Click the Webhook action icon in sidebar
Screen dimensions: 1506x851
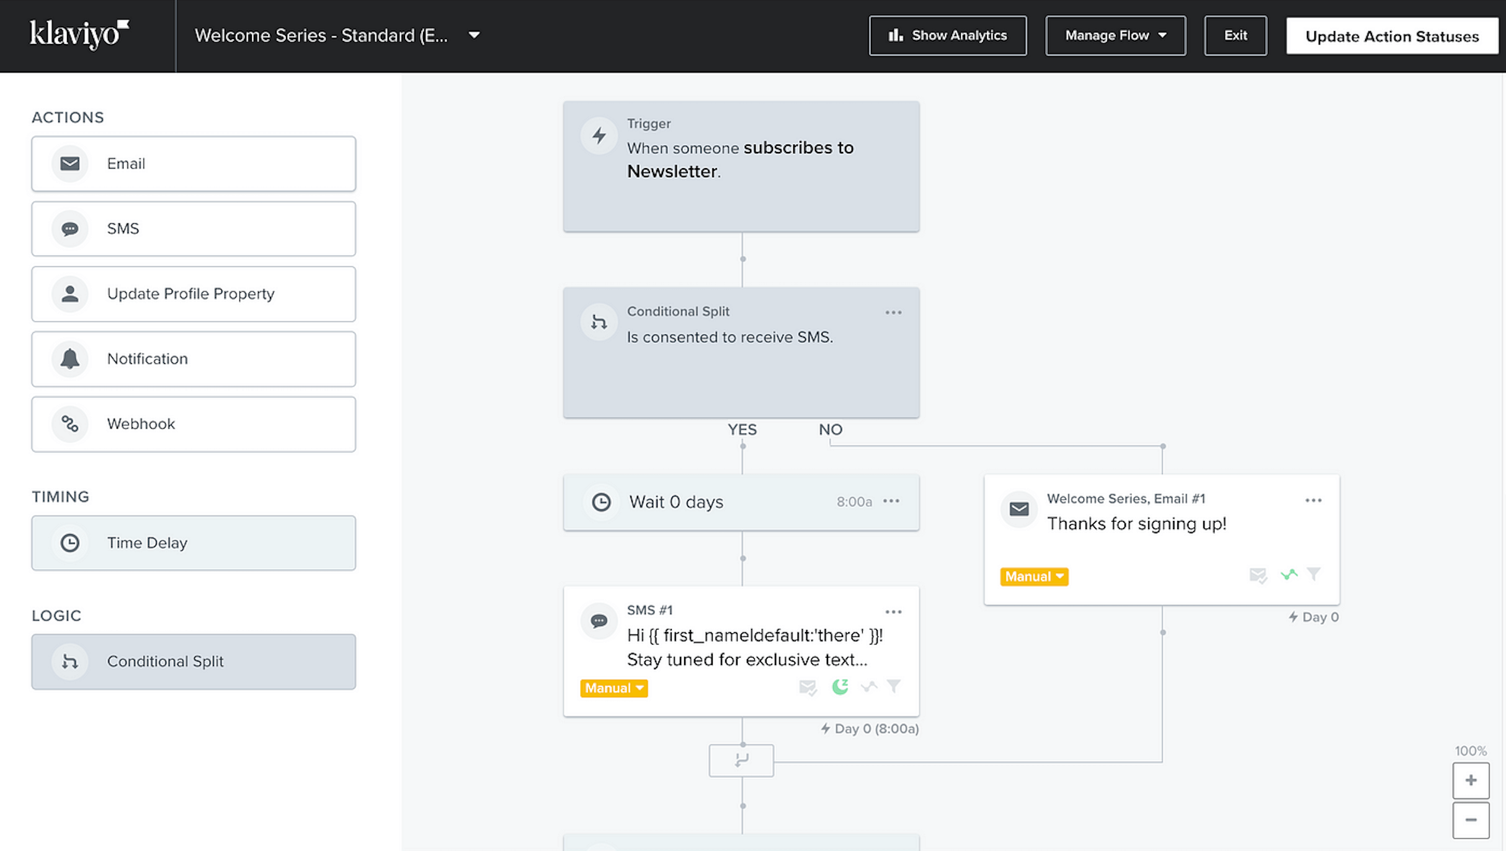pyautogui.click(x=69, y=423)
